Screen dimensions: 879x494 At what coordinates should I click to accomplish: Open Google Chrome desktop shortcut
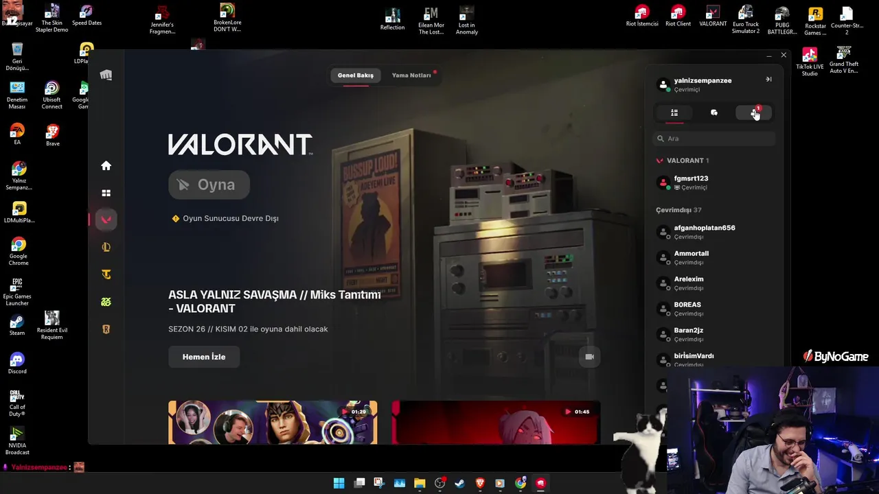pos(19,251)
